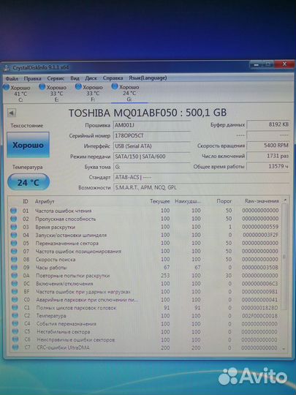Click status icon for attribute C6
The width and height of the screenshot is (296, 395).
15,340
